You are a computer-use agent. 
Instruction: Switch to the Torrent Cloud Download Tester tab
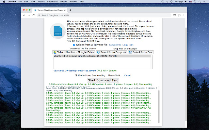[x=48, y=10]
